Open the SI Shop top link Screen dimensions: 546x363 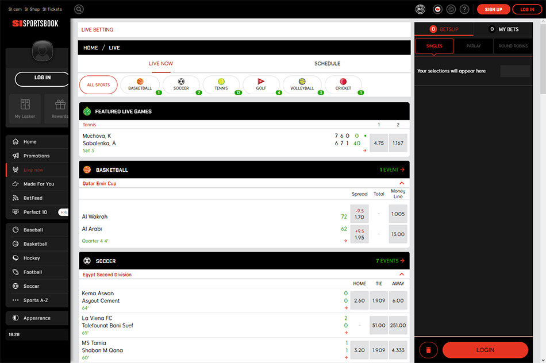click(32, 9)
